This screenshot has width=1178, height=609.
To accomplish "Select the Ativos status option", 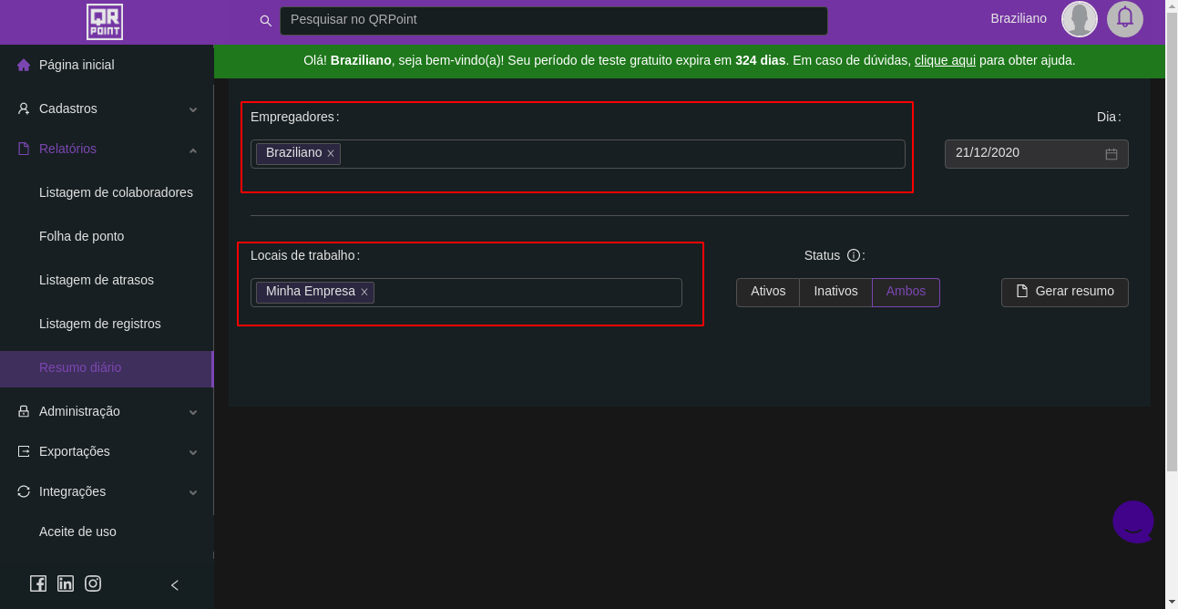I will click(768, 292).
